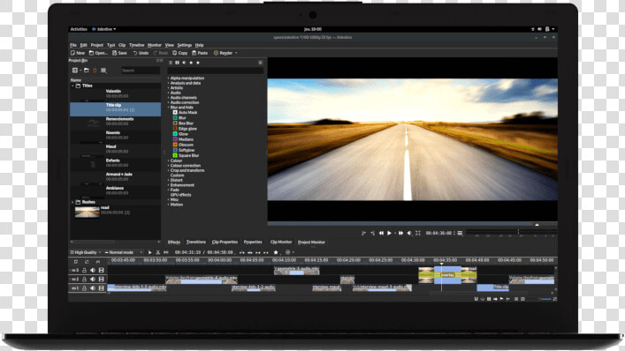The width and height of the screenshot is (625, 351).
Task: Click the Undo toolbar button
Action: click(x=141, y=53)
